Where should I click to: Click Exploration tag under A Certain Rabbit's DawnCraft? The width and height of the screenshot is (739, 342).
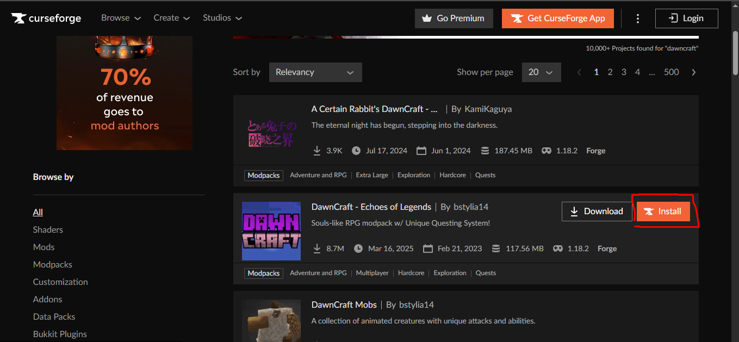414,175
